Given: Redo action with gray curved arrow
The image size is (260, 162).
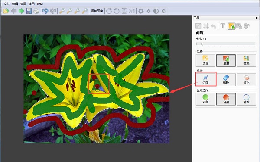Looking at the screenshot, I should tap(53, 11).
